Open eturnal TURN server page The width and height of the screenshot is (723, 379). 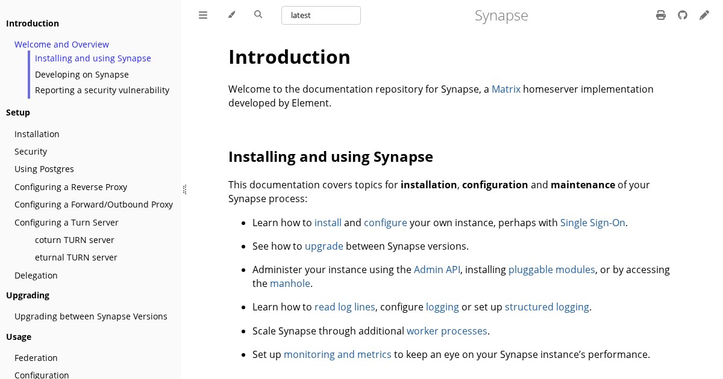click(76, 257)
